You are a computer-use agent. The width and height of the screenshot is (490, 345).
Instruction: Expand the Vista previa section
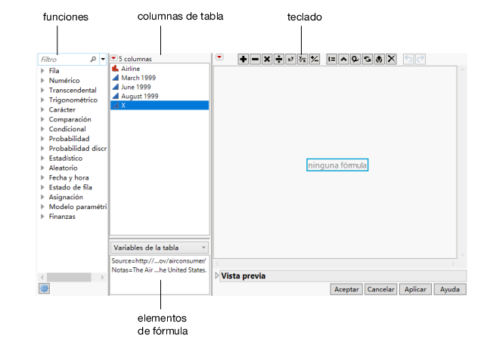[218, 276]
